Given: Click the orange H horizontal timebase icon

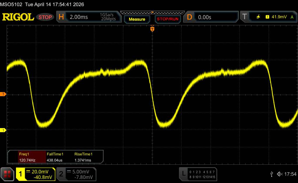Looking at the screenshot, I should tap(61, 17).
